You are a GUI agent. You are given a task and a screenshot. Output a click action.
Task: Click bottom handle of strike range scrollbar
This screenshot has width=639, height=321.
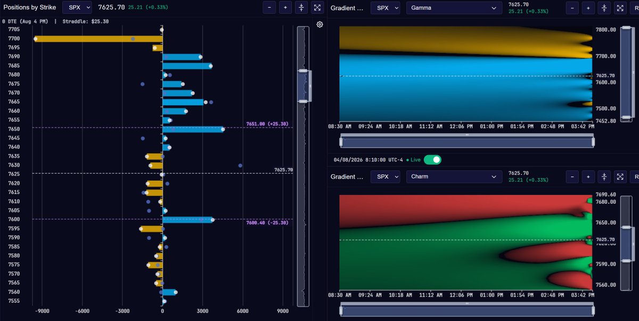(x=303, y=101)
